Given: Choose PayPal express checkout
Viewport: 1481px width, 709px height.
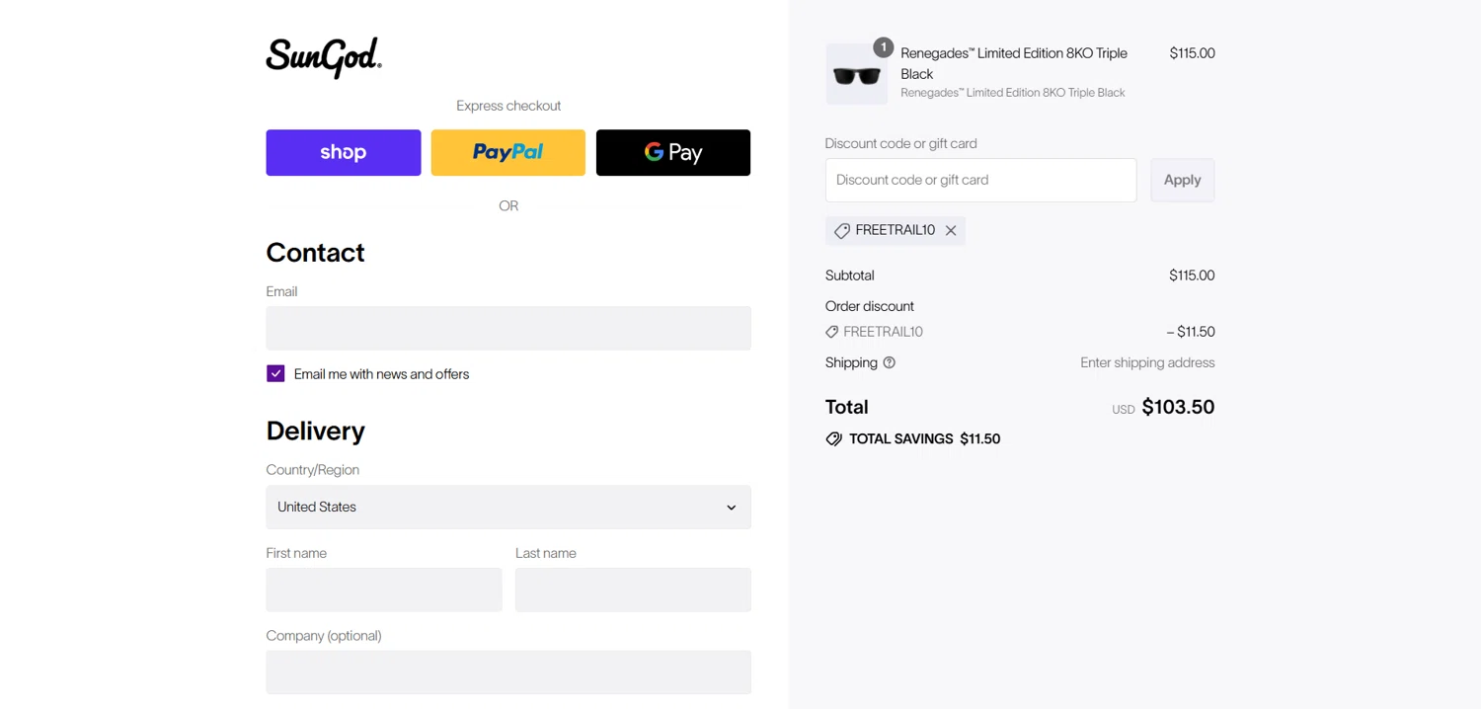Looking at the screenshot, I should (x=508, y=152).
